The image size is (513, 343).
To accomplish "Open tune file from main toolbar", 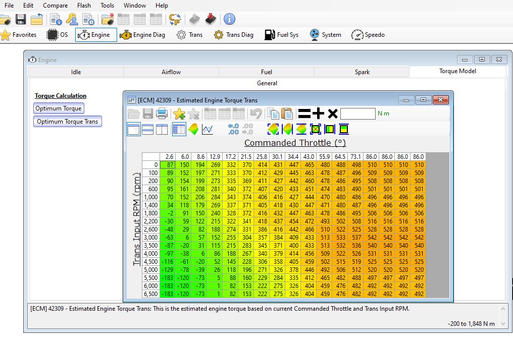I will tap(5, 19).
